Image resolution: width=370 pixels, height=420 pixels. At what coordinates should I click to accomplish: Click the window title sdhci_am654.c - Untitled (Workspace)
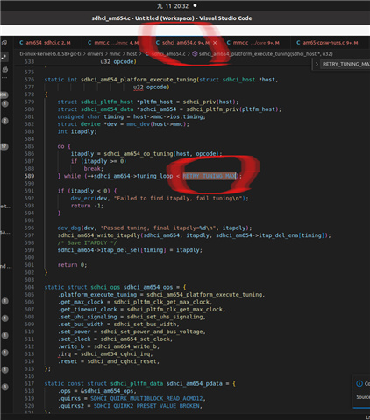pyautogui.click(x=172, y=18)
